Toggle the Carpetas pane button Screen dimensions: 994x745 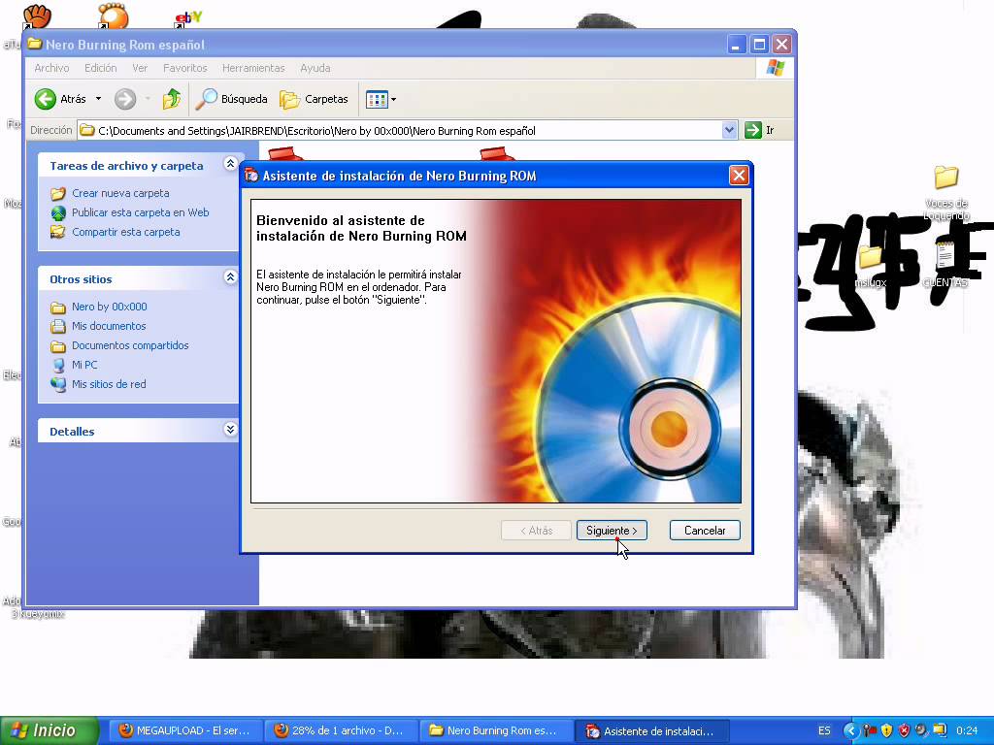[x=314, y=99]
